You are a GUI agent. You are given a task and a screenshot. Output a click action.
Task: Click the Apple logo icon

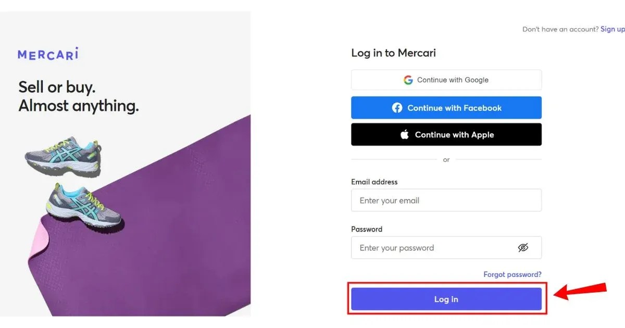point(404,134)
